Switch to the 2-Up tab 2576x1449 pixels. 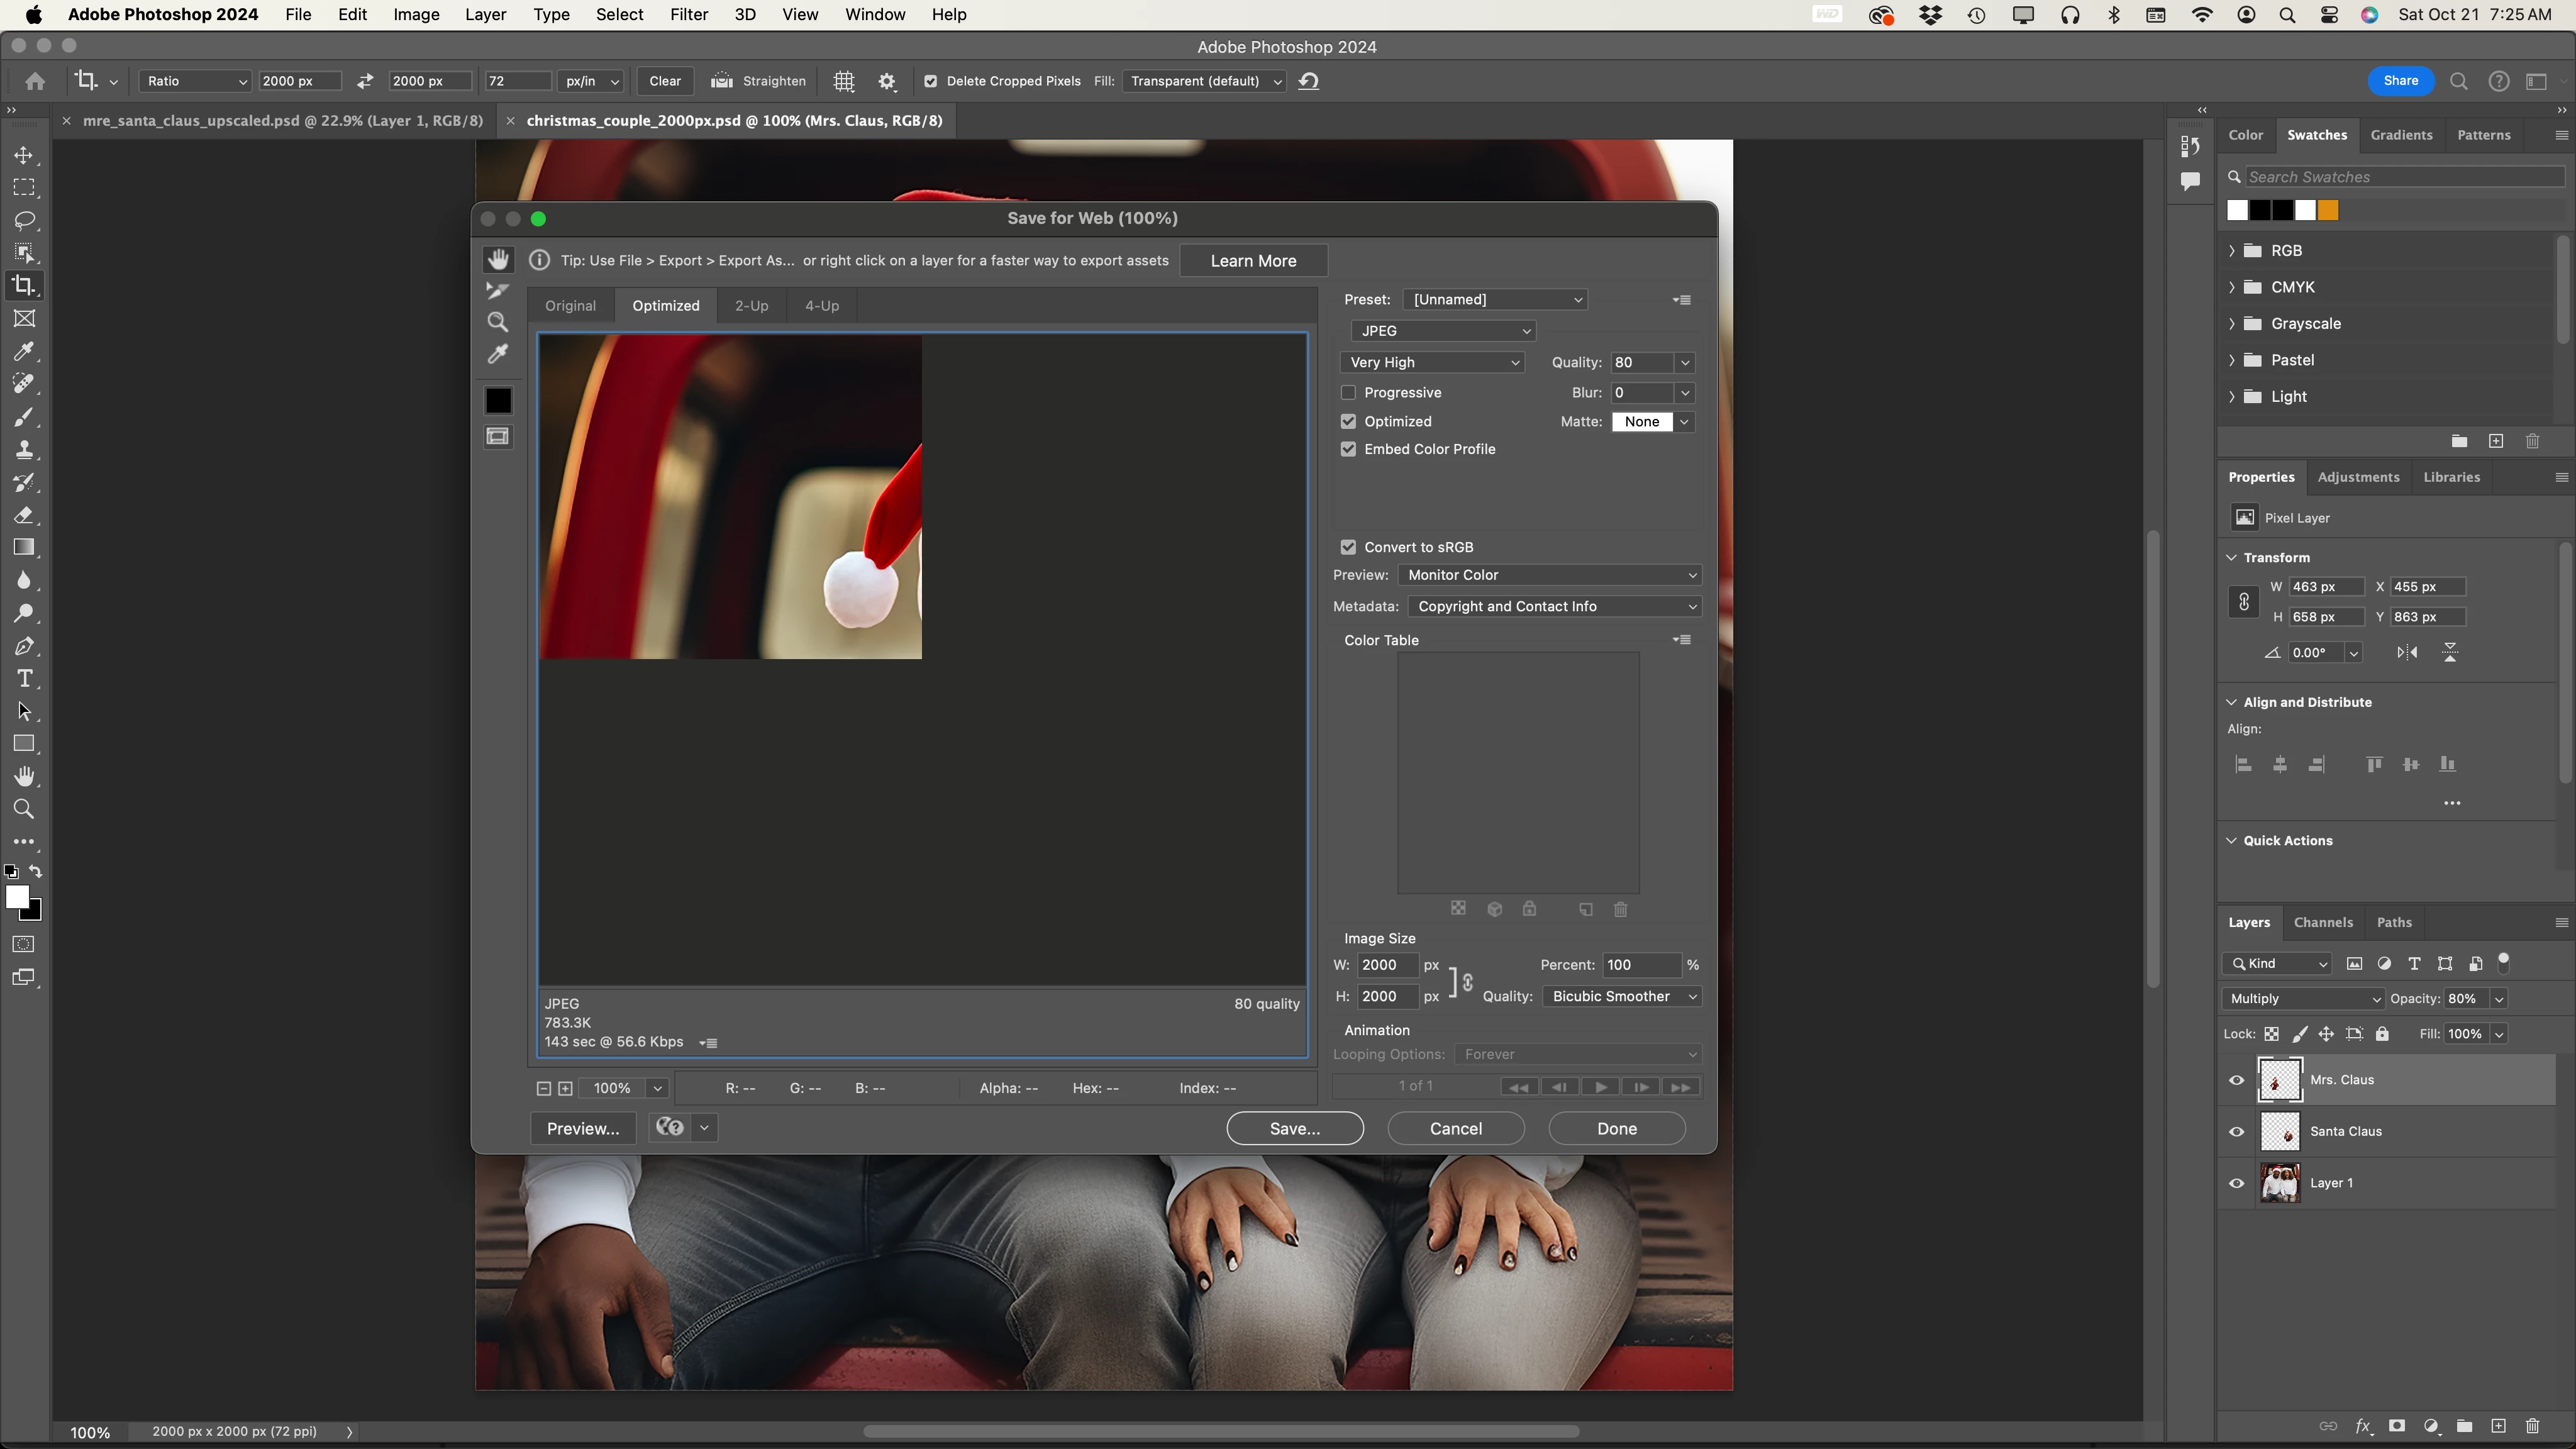pos(751,306)
